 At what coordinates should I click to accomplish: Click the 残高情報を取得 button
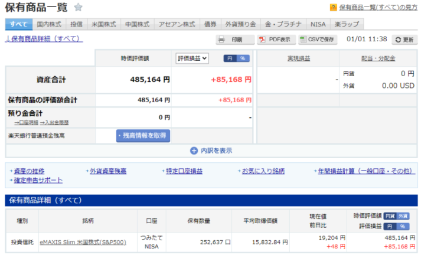(x=143, y=136)
